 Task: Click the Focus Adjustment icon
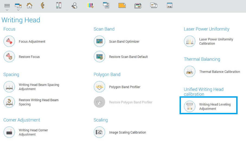click(x=9, y=41)
